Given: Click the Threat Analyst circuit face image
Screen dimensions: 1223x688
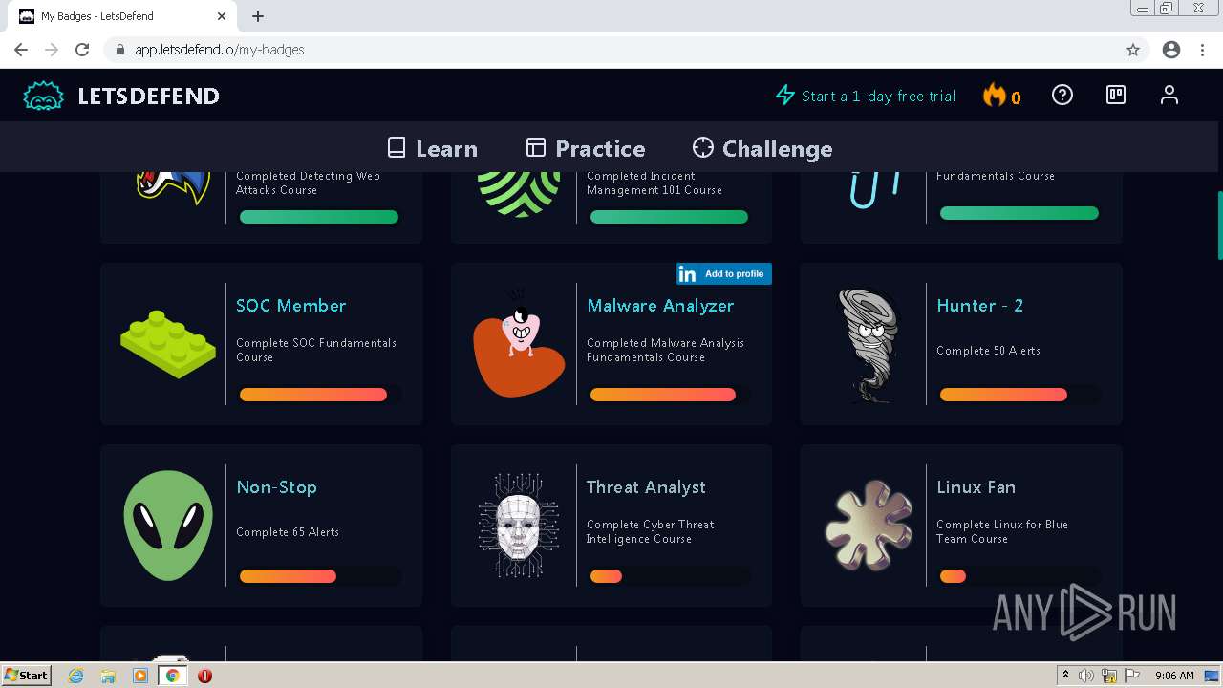Looking at the screenshot, I should pos(519,525).
